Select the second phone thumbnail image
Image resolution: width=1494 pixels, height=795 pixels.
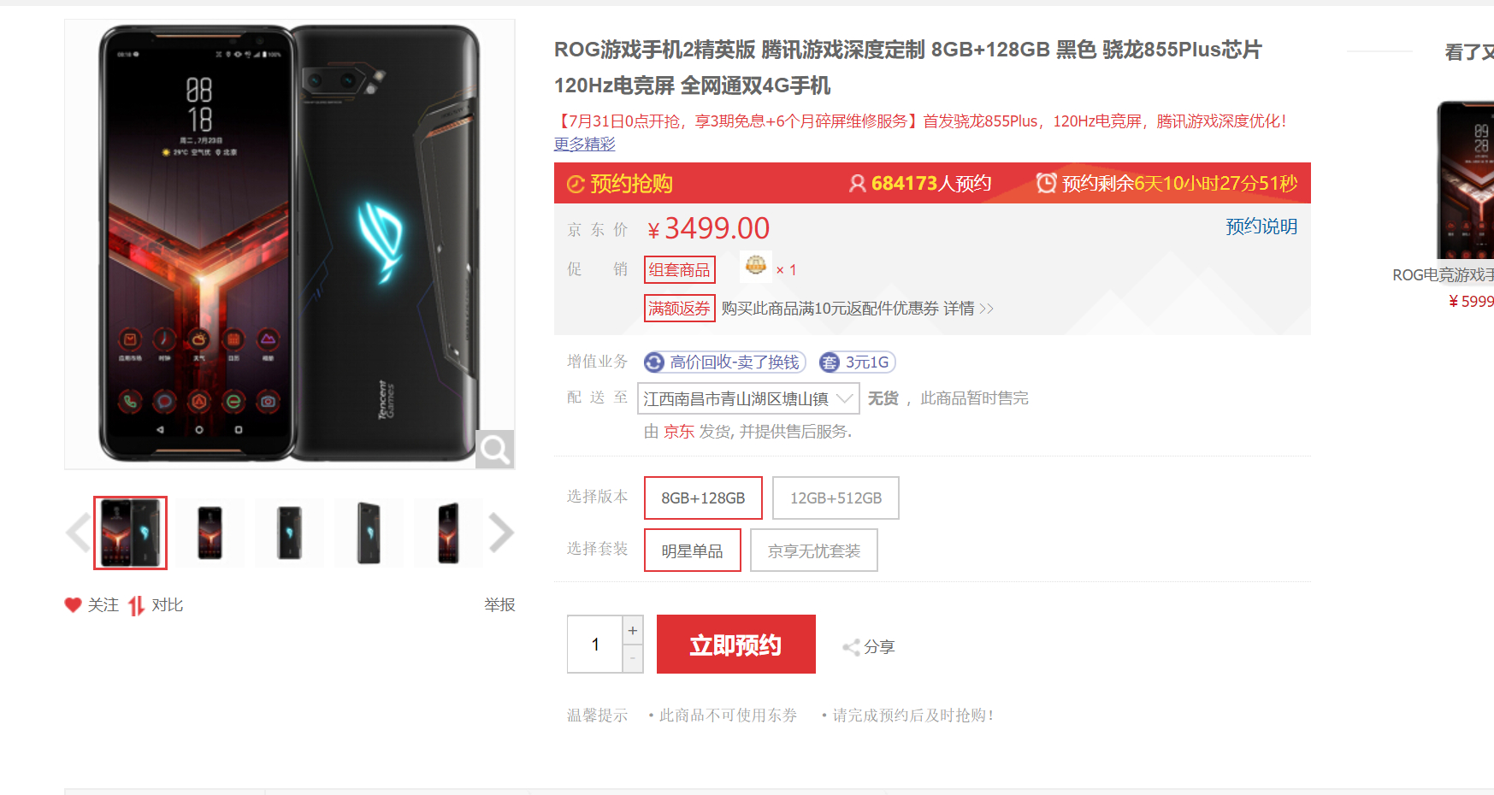coord(210,533)
